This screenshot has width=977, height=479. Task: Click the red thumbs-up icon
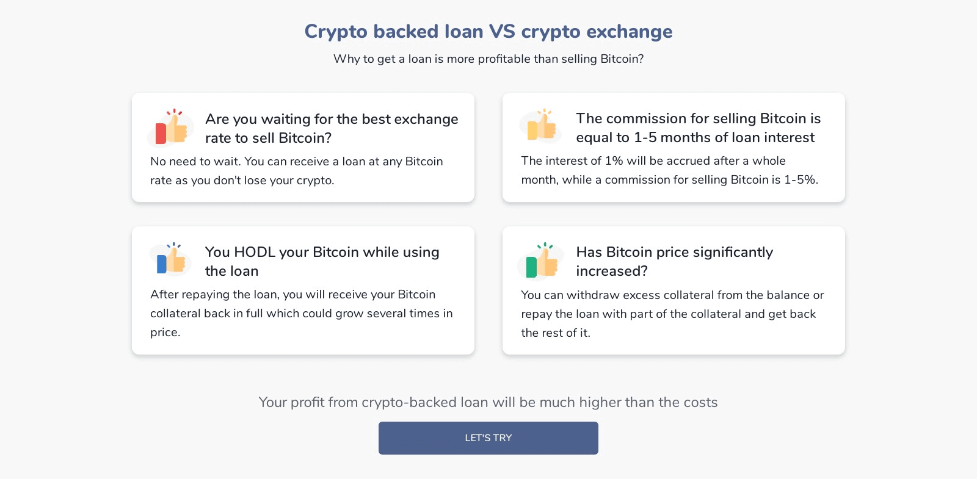point(171,127)
